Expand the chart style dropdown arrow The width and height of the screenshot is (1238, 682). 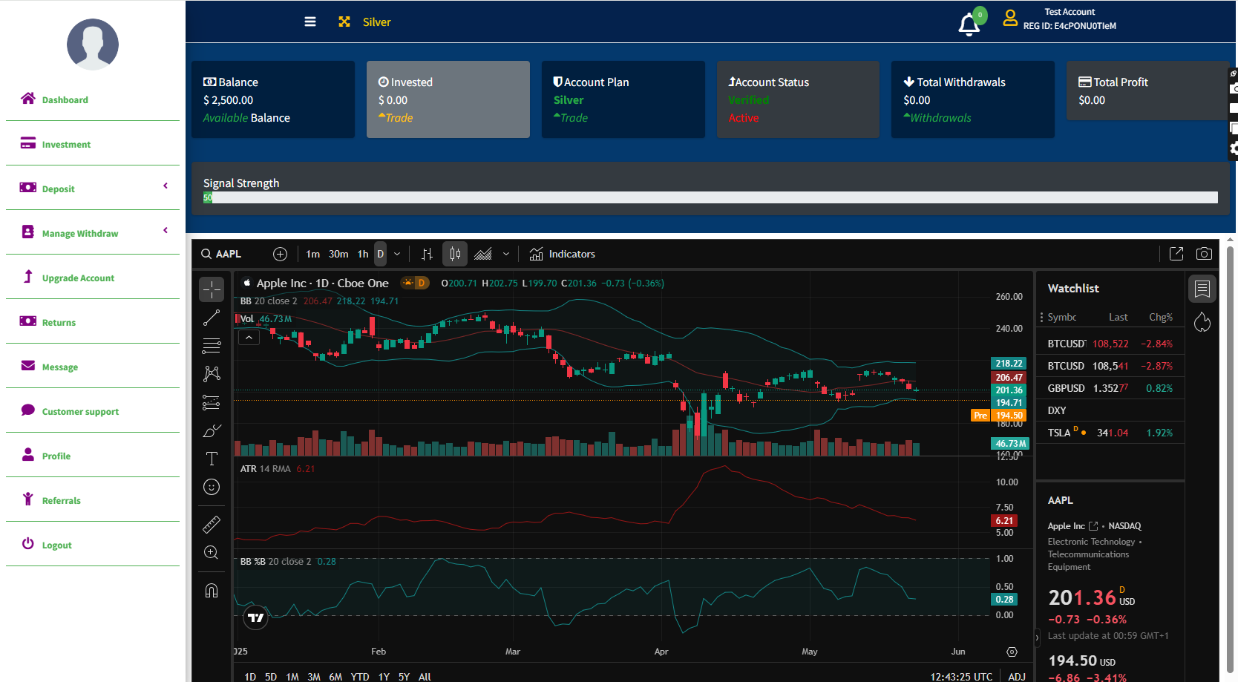[506, 254]
